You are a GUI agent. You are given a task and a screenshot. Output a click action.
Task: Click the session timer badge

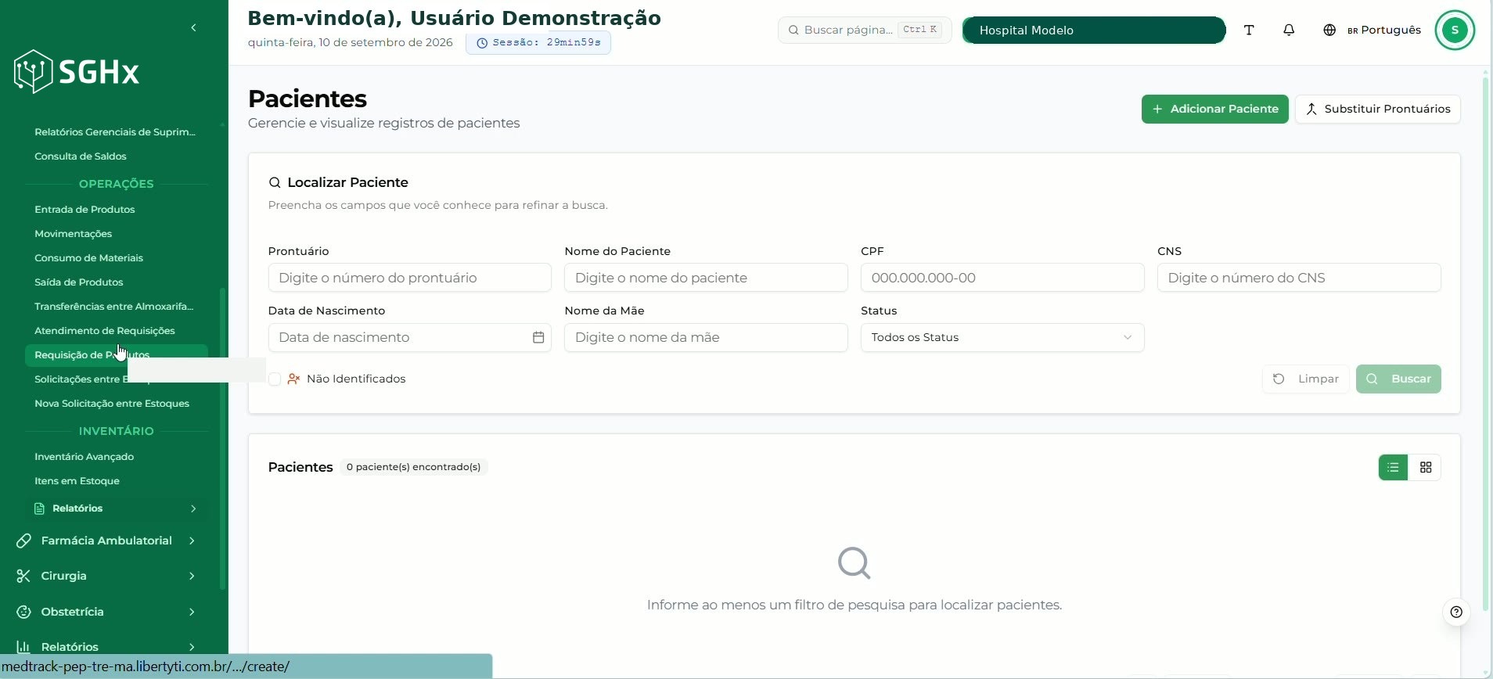[x=538, y=42]
